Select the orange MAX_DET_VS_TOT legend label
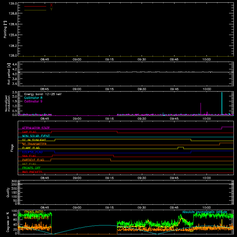The image size is (237, 237). coord(36,218)
